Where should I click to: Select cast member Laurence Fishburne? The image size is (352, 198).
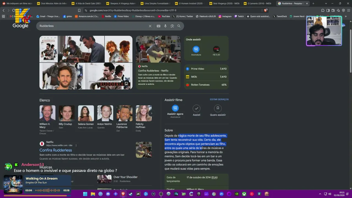click(x=124, y=119)
